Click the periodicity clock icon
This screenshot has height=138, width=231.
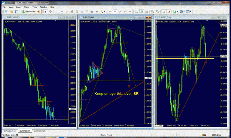181,11
